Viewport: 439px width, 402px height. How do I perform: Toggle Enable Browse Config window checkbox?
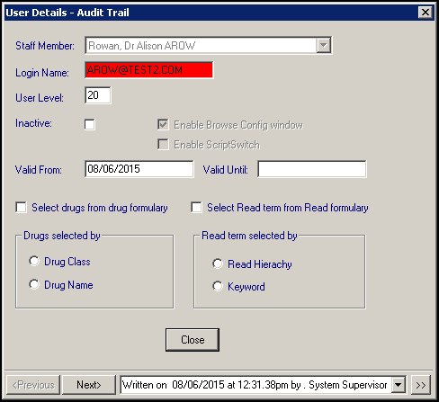tap(163, 124)
